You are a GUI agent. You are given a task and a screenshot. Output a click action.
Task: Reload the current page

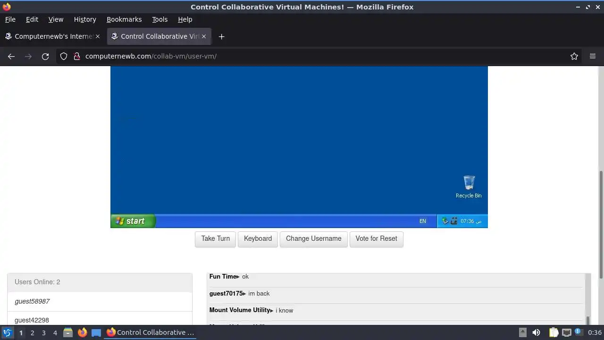pos(45,56)
